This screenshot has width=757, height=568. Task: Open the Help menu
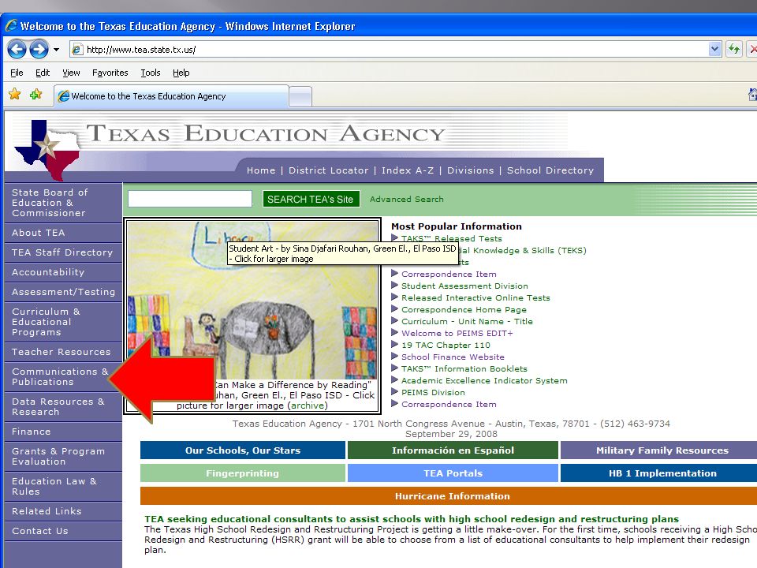point(181,73)
